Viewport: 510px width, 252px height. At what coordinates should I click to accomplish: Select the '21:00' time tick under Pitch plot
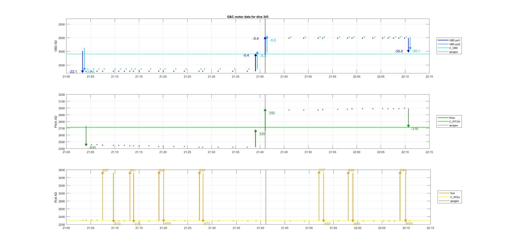click(x=66, y=152)
